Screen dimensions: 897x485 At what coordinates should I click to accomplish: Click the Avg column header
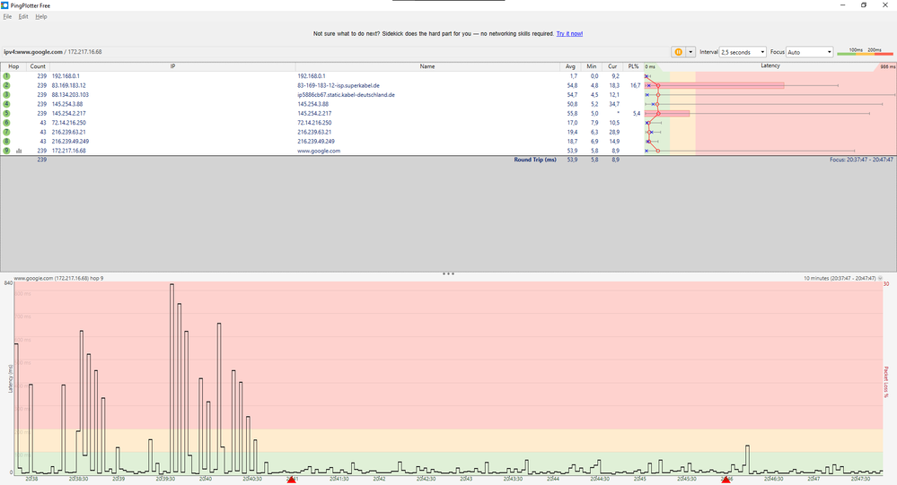click(570, 67)
